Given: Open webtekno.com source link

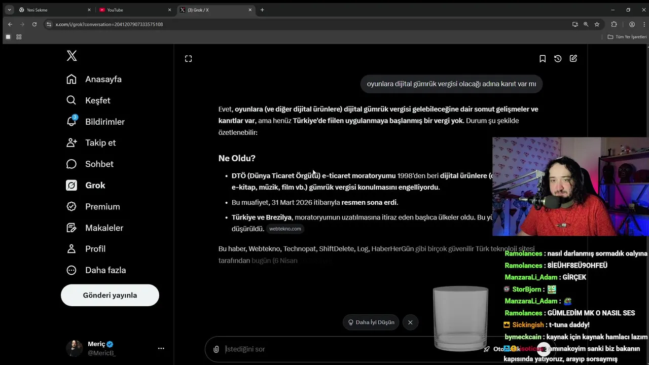Looking at the screenshot, I should 285,229.
